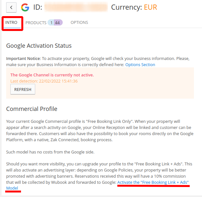
Task: Select the EUR currency label
Action: tap(150, 7)
